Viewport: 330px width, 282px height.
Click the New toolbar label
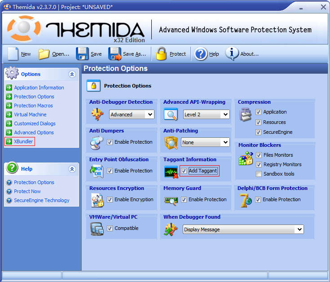(x=26, y=54)
